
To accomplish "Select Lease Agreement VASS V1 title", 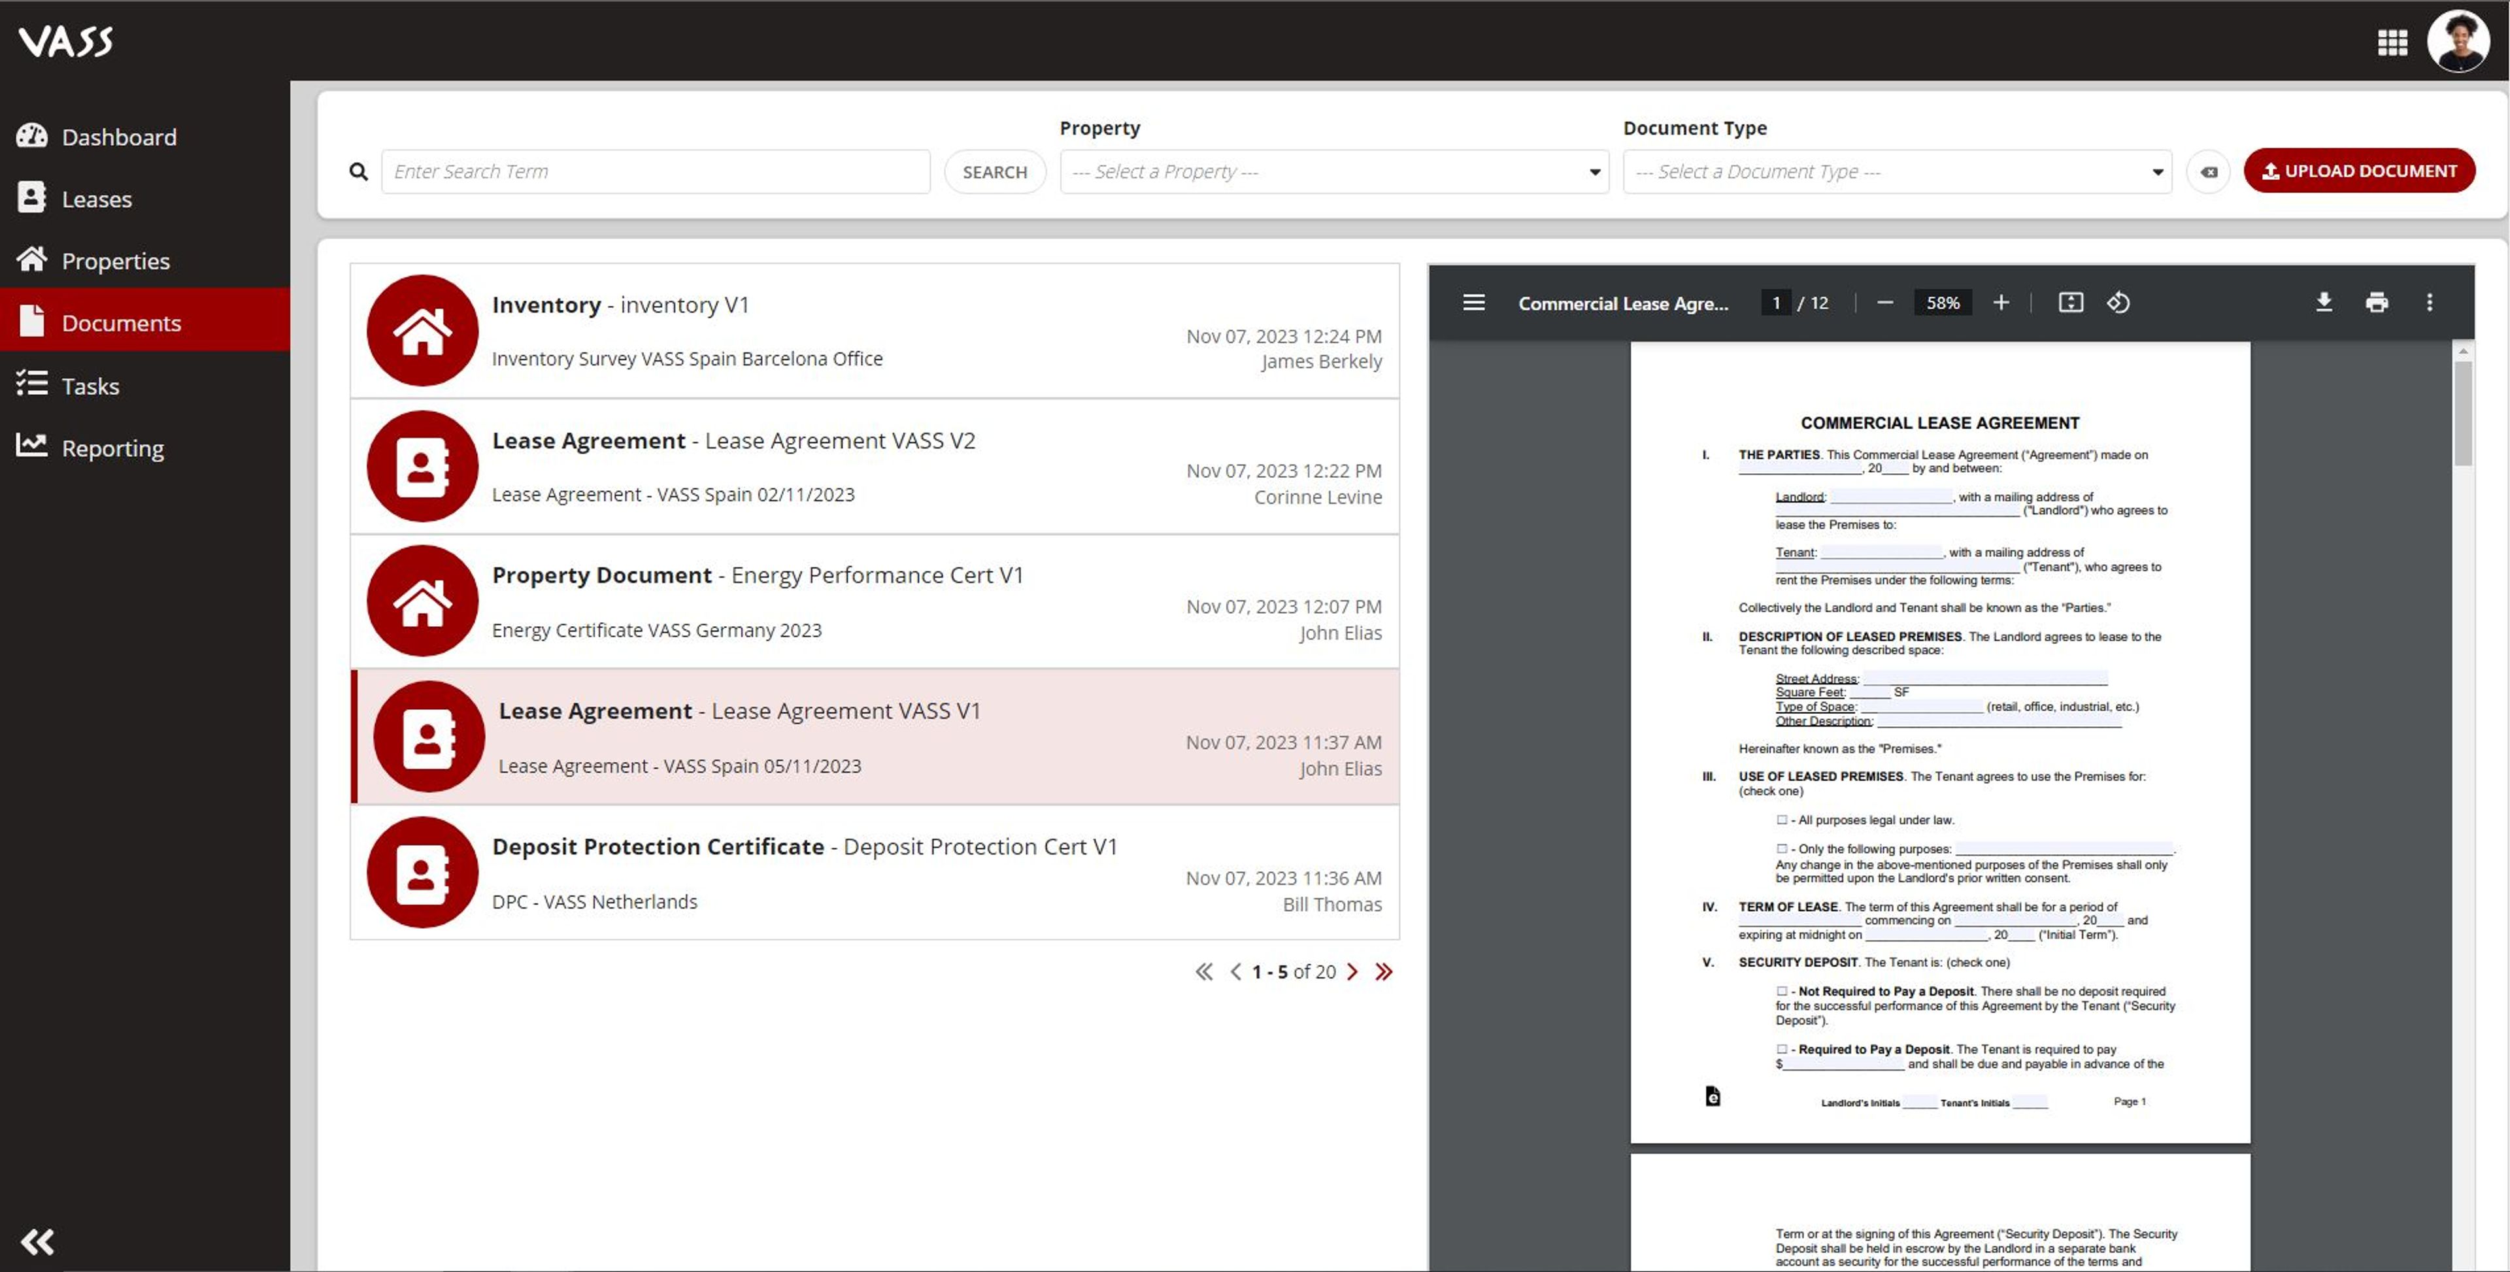I will click(x=739, y=711).
